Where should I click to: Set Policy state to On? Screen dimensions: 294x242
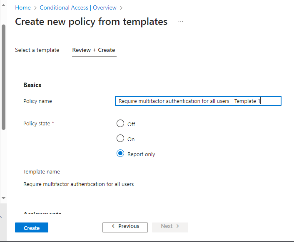120,139
